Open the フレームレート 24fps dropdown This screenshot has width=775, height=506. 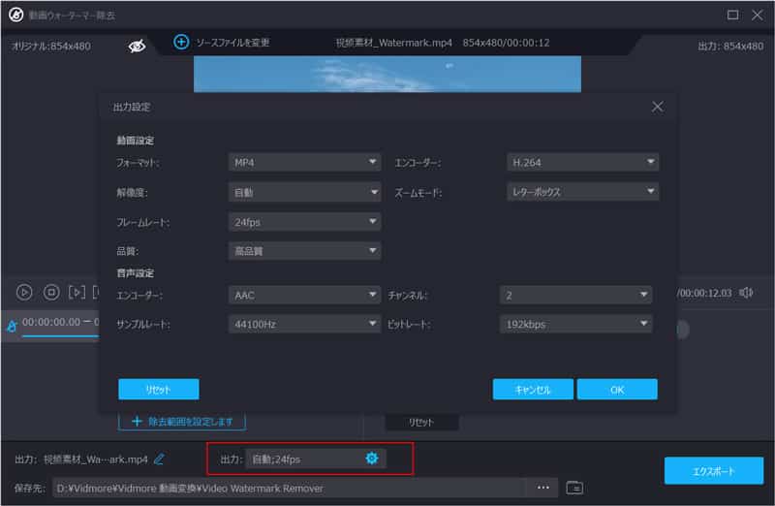tap(304, 222)
